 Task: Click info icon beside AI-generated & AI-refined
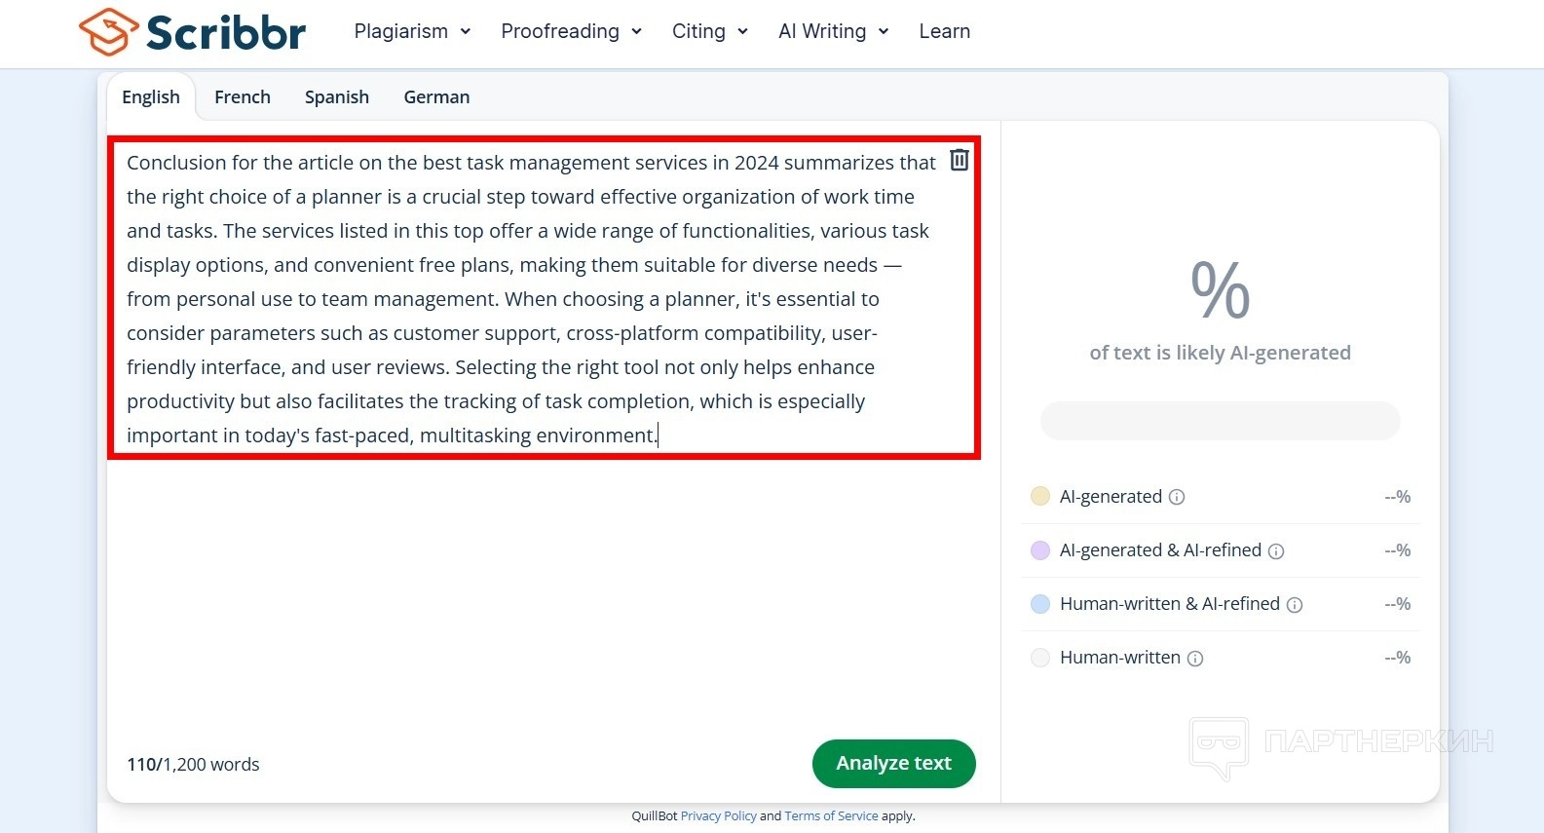pos(1276,551)
